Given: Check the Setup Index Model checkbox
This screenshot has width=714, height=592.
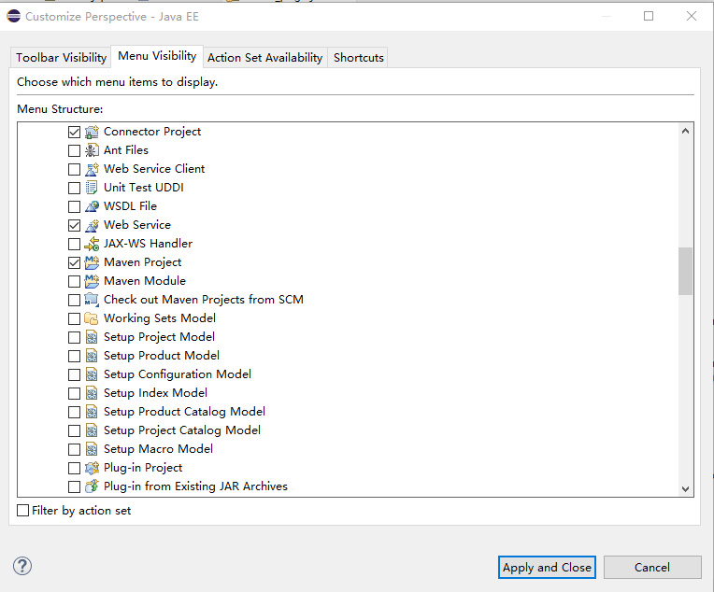Looking at the screenshot, I should point(74,393).
